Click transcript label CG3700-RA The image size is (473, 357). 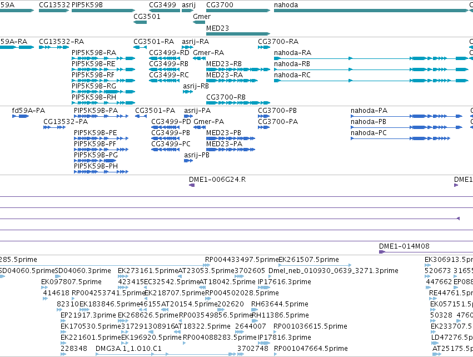click(x=278, y=42)
